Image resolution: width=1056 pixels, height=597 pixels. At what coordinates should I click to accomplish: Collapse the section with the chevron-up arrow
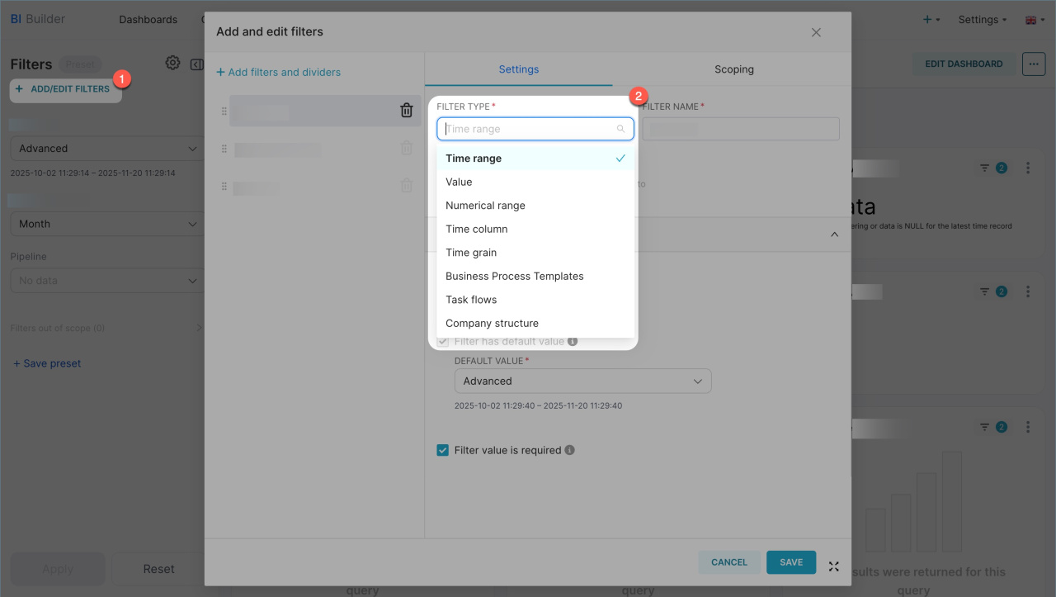pos(834,235)
